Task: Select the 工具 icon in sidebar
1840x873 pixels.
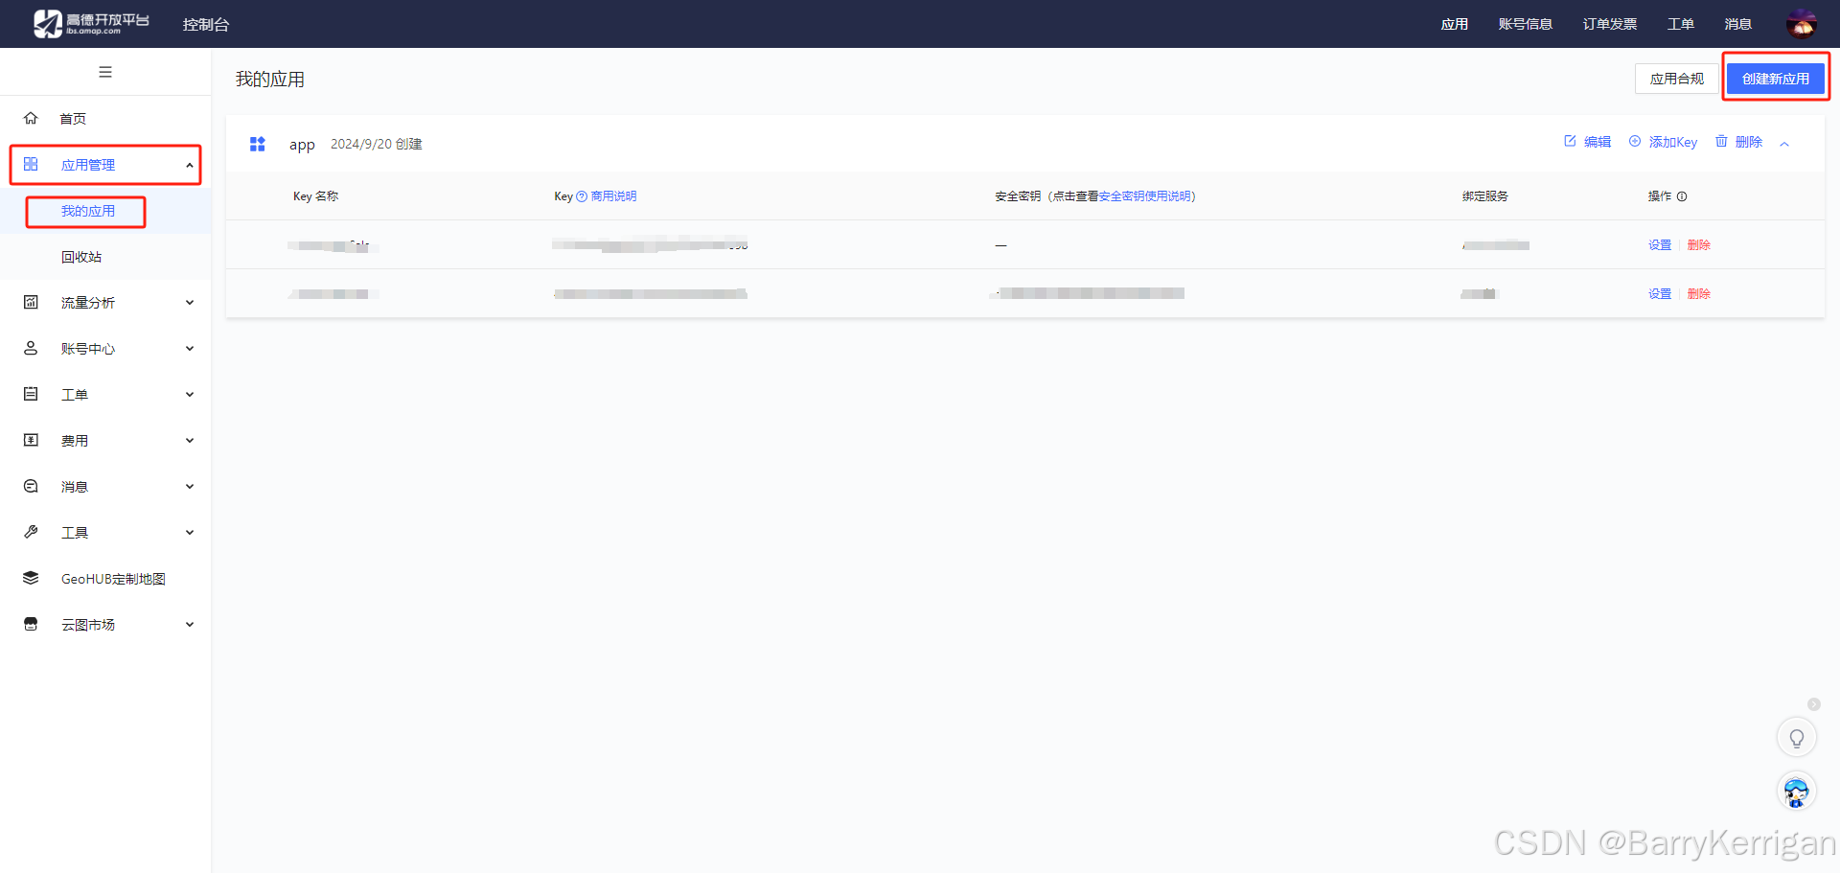Action: [x=30, y=532]
